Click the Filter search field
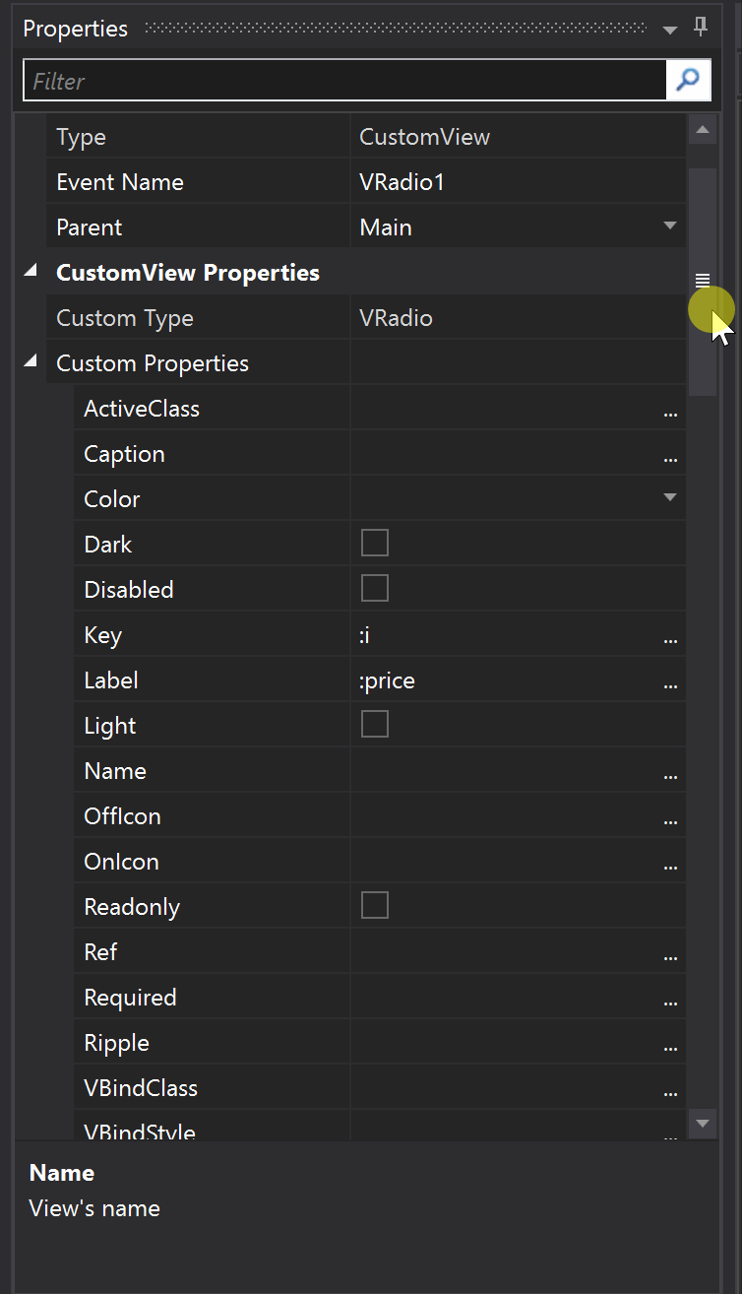The width and height of the screenshot is (742, 1294). point(344,81)
